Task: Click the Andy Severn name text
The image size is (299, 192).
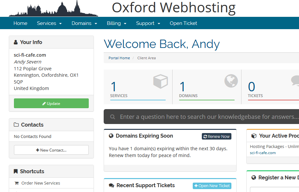Action: click(x=27, y=62)
